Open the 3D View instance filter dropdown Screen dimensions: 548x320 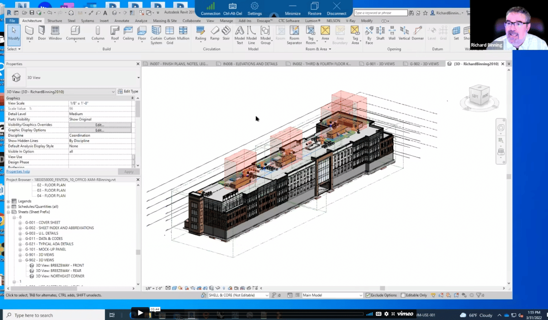pos(61,91)
